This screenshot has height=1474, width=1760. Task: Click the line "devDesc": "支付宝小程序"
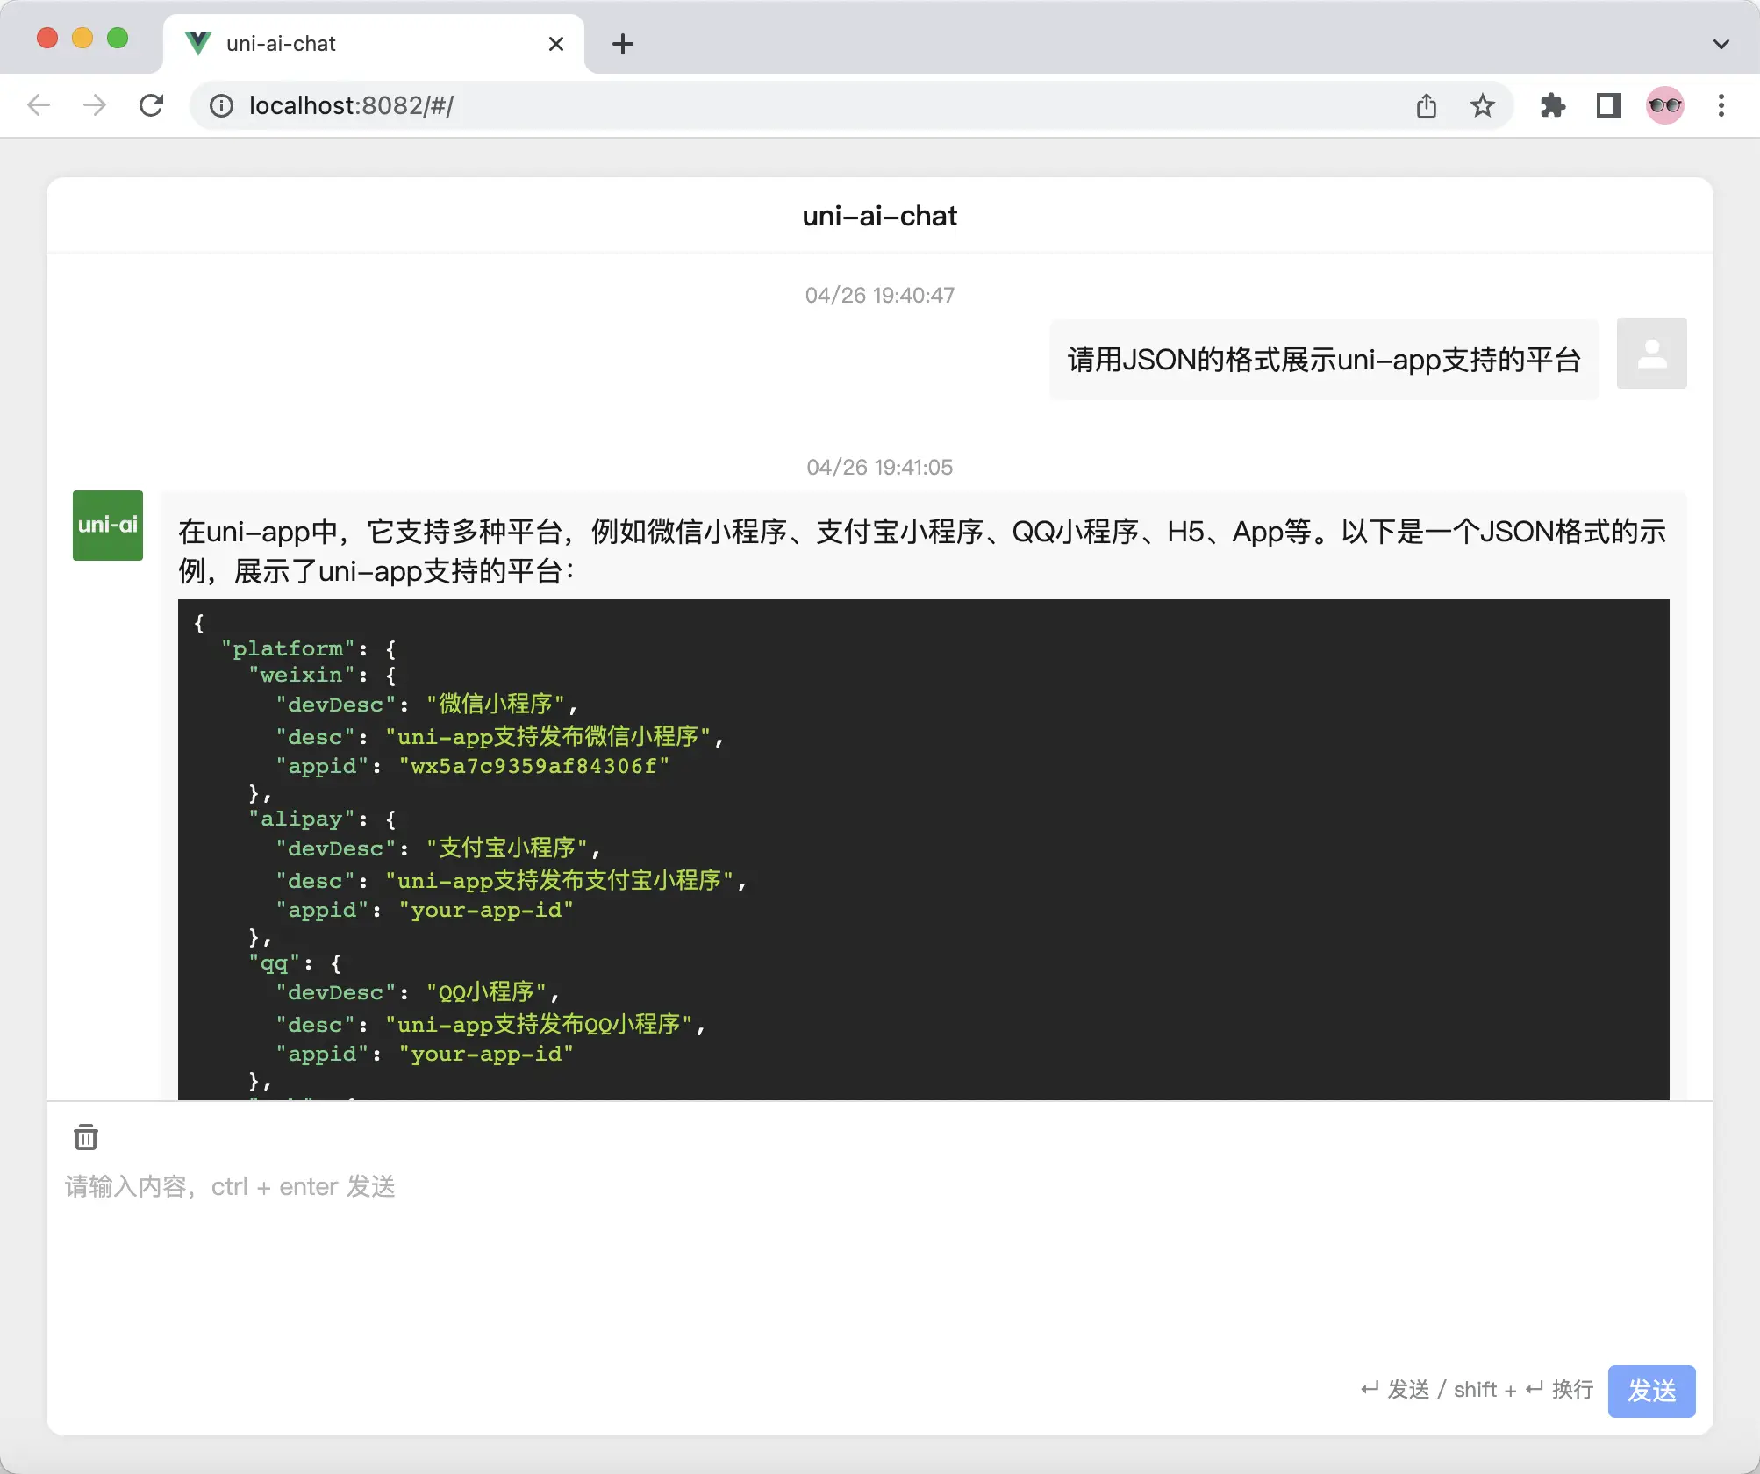click(438, 848)
